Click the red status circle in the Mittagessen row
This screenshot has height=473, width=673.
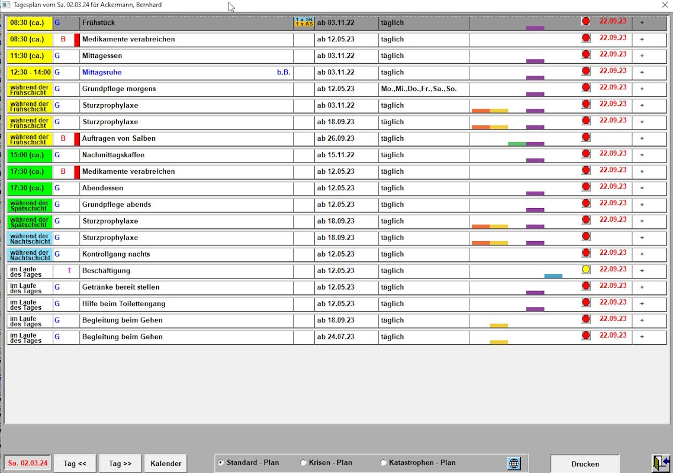pos(586,54)
